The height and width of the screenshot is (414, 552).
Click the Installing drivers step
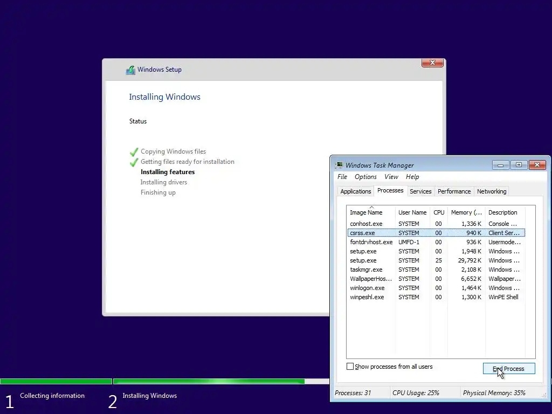164,182
